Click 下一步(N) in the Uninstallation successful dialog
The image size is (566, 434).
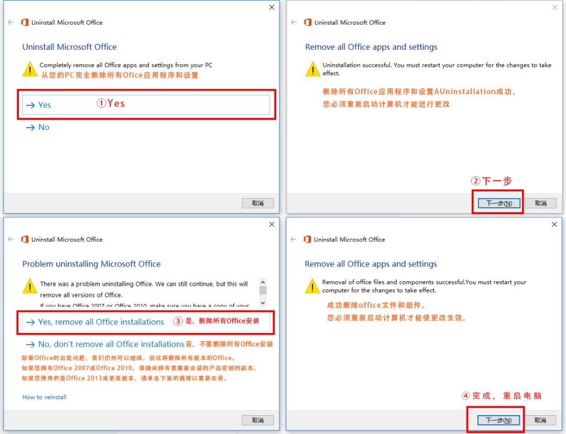click(x=499, y=203)
